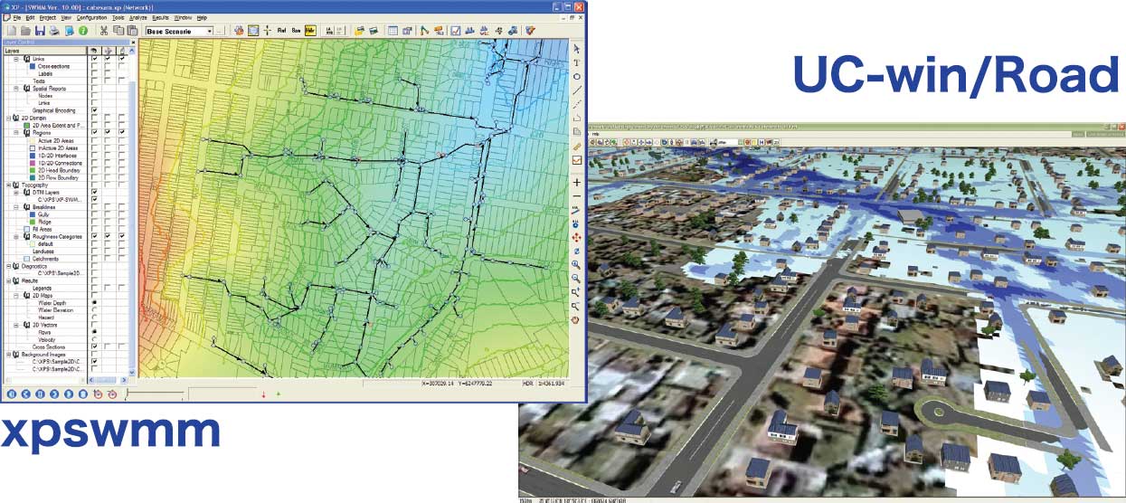
Task: Open the Project menu
Action: [x=48, y=17]
